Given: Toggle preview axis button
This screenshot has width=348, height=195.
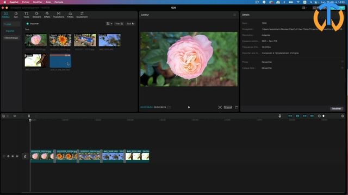Looking at the screenshot, I should (312, 116).
